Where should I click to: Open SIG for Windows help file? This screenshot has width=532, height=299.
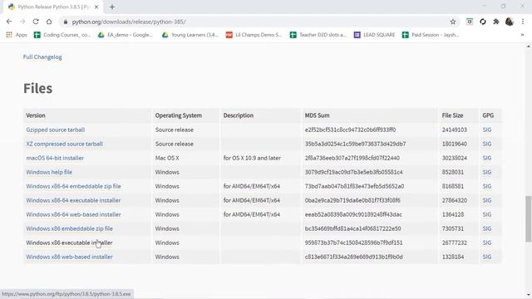tap(487, 172)
